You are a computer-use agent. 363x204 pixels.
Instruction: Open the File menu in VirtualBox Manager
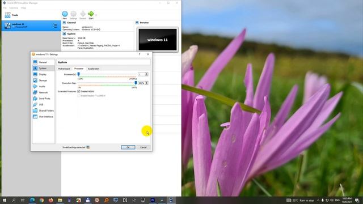[5, 8]
